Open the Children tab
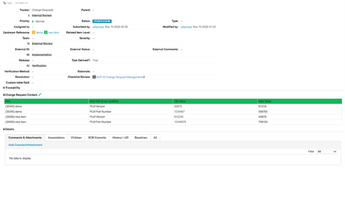 pos(77,138)
